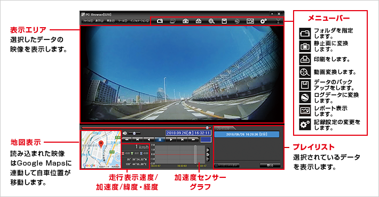This screenshot has height=197, width=379.
Task: Open the folder selection toolbar icon
Action: (160, 21)
